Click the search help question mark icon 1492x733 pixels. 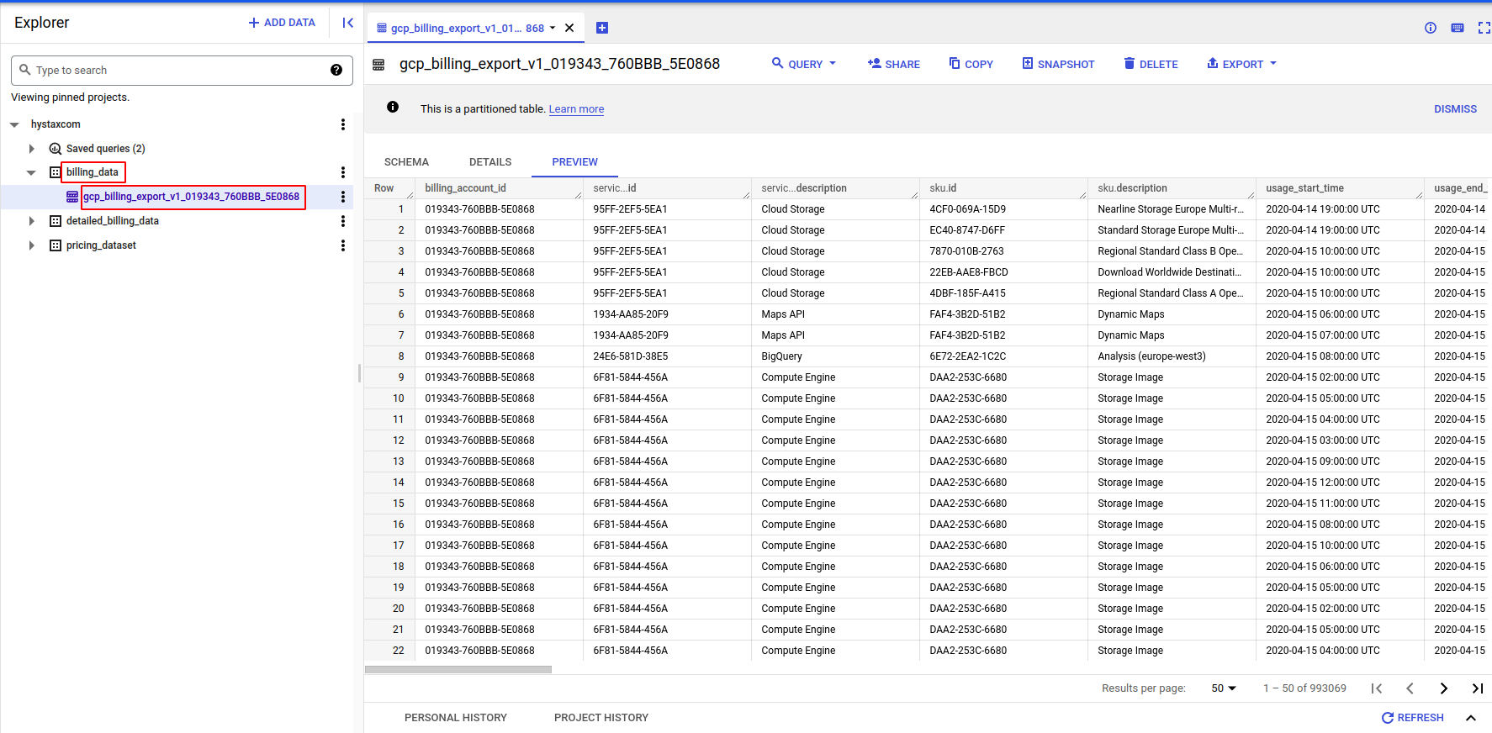(336, 70)
